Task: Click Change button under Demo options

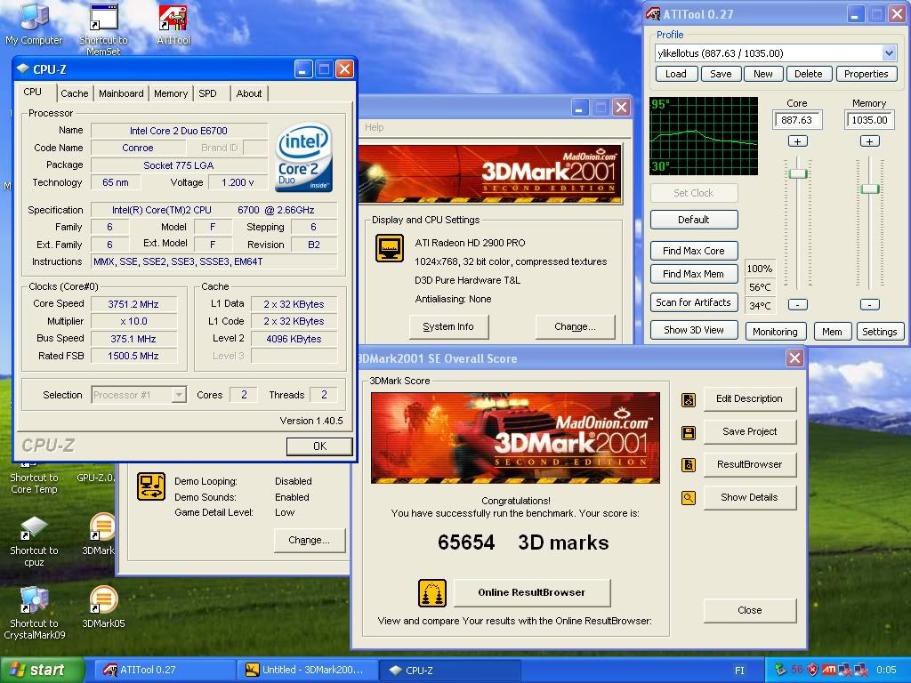Action: 309,540
